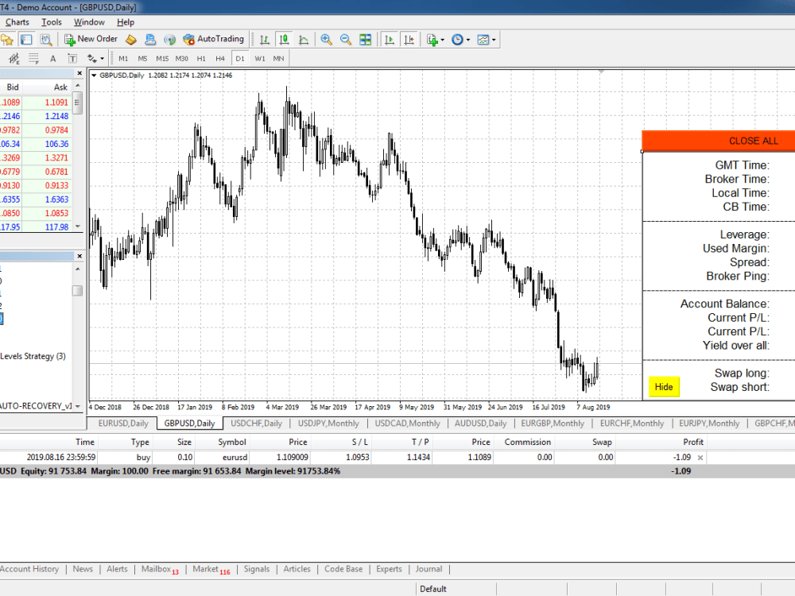The height and width of the screenshot is (596, 795).
Task: Click the Profit column header
Action: tap(692, 442)
